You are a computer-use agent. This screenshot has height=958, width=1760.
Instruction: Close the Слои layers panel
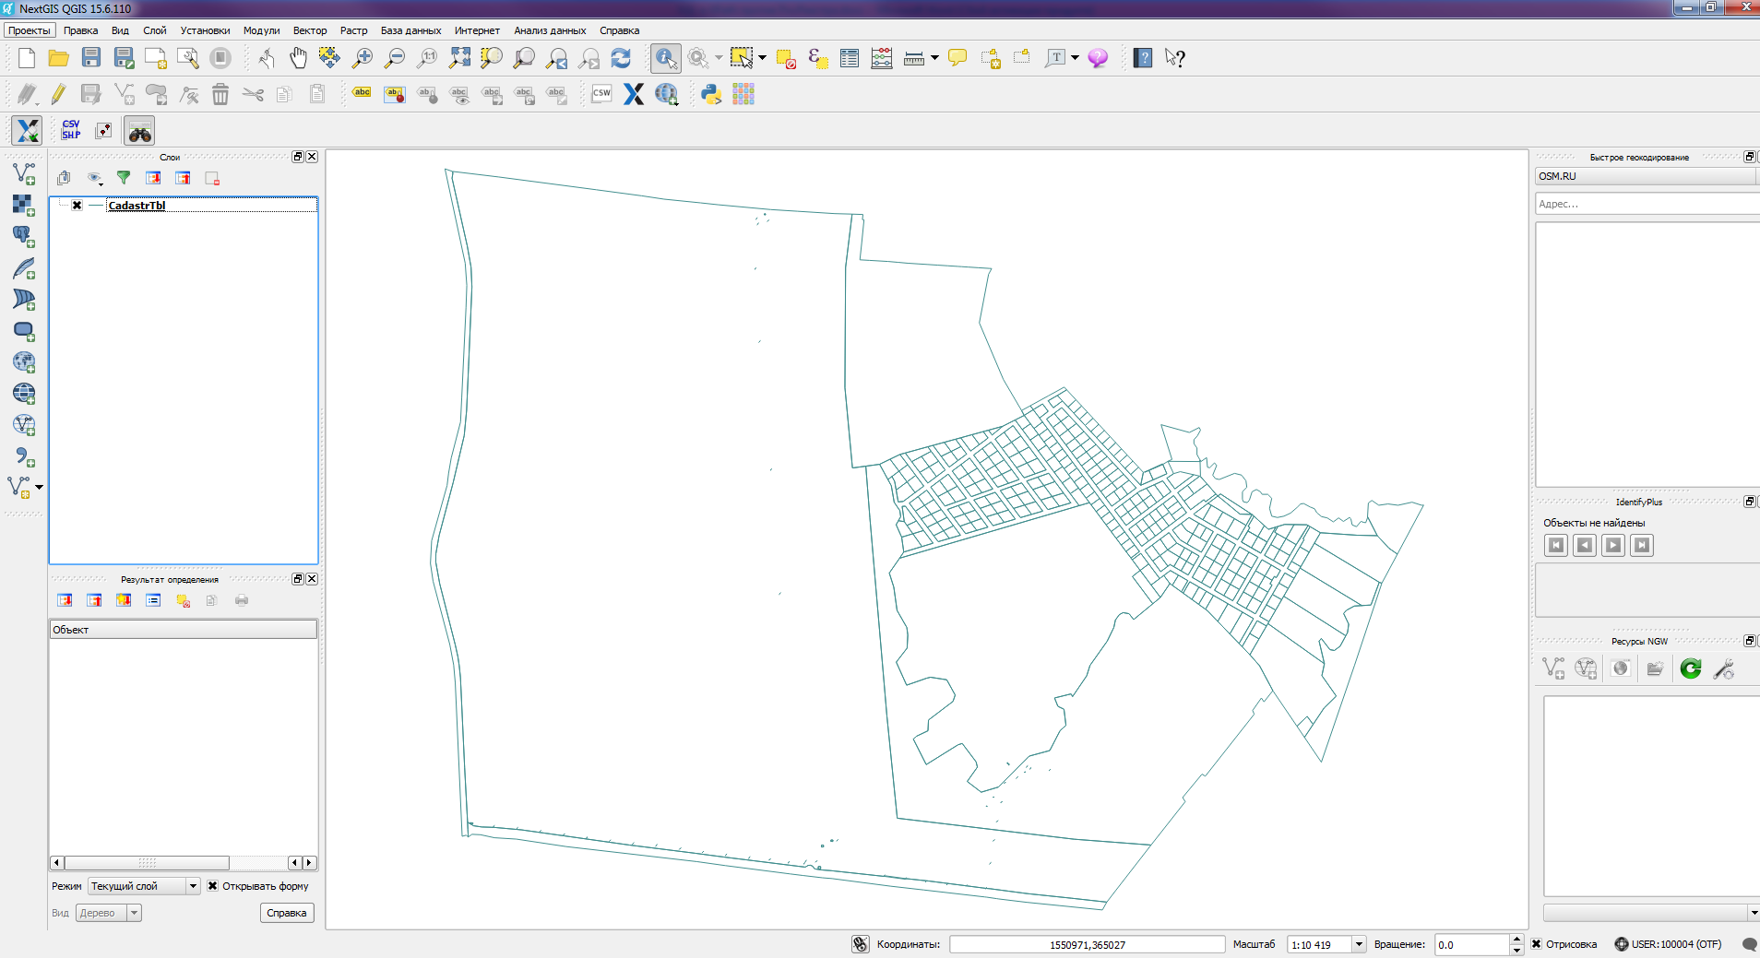pos(312,157)
